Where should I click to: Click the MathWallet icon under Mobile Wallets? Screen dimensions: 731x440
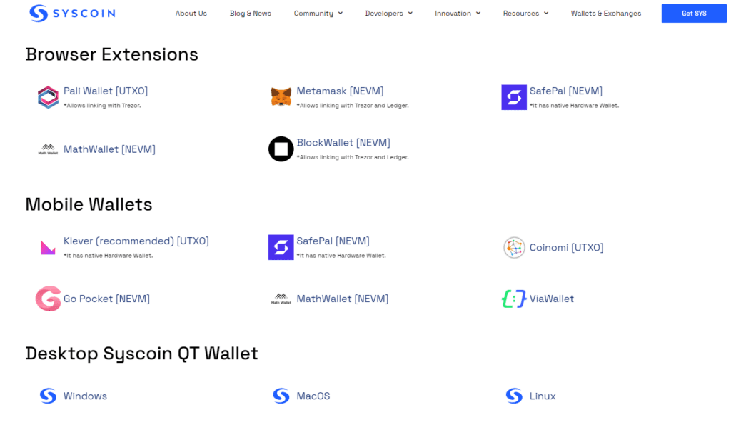click(281, 299)
